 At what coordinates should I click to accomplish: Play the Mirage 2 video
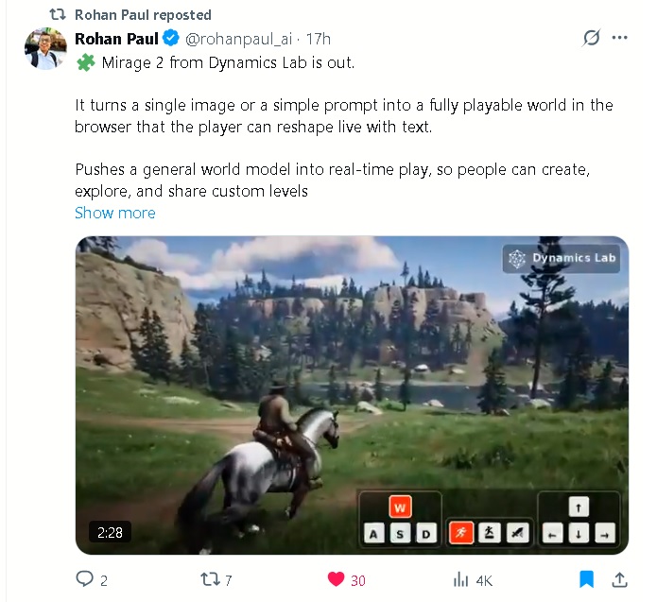[352, 395]
